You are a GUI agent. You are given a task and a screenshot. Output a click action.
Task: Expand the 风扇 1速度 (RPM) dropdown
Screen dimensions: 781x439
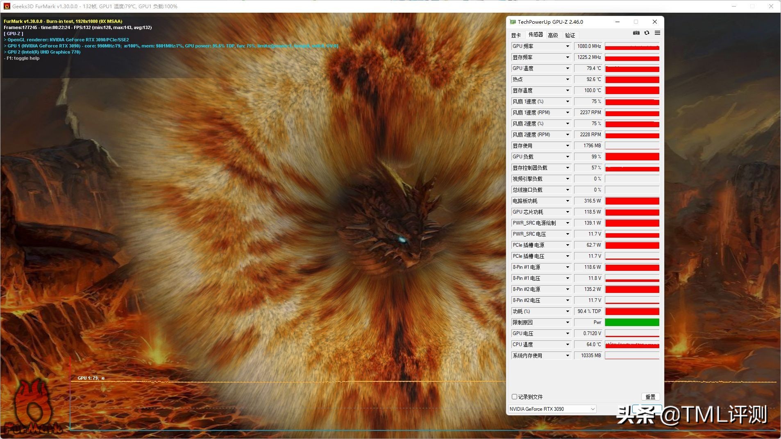click(x=568, y=113)
